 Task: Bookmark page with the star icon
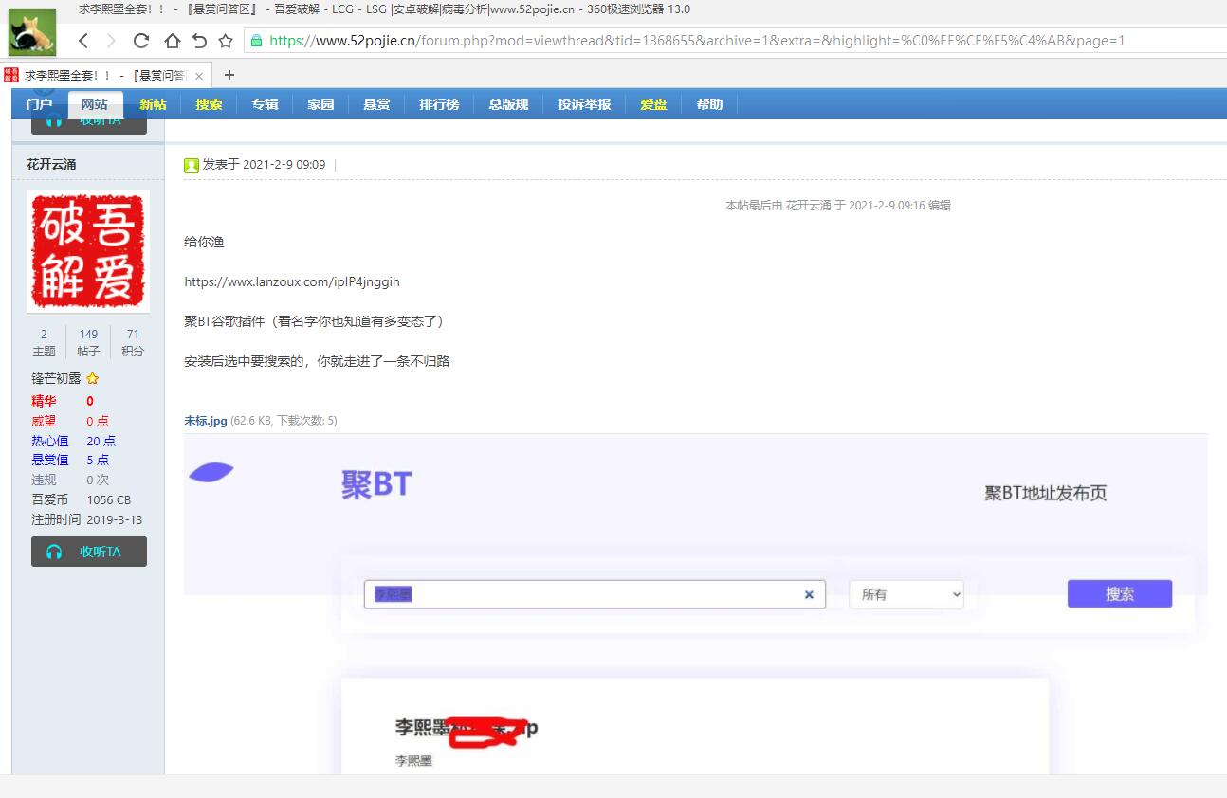pos(226,41)
